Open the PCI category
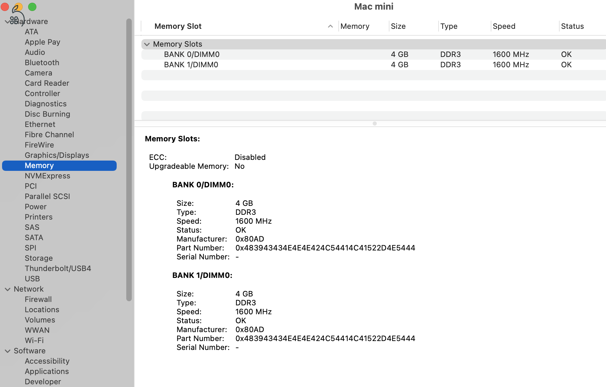606x387 pixels. 31,186
